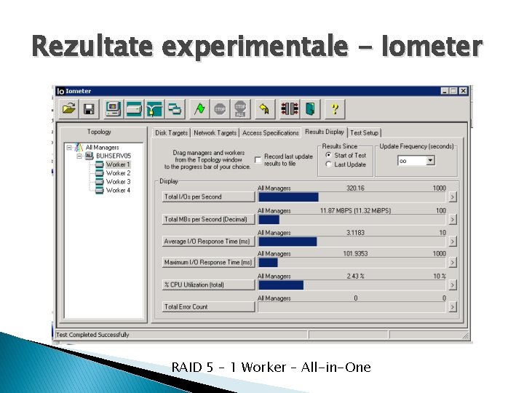
Task: Click Stop All tests icon
Action: tap(240, 109)
